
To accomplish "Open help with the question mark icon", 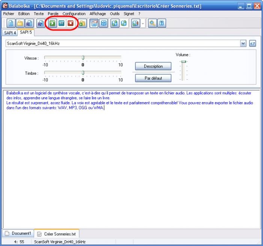I will [x=162, y=23].
